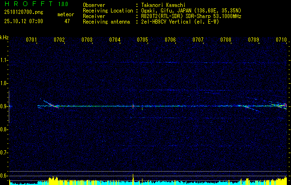Image resolution: width=291 pixels, height=185 pixels.
Task: Click the 0701 time marker
Action: tap(31, 39)
